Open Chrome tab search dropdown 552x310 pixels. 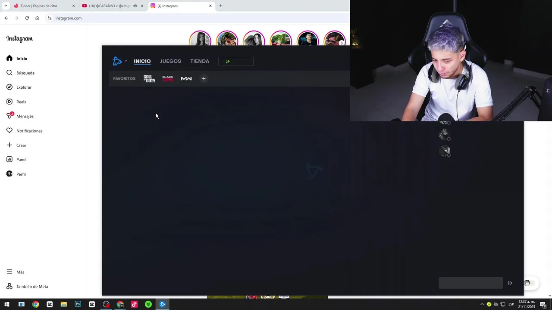(x=6, y=6)
